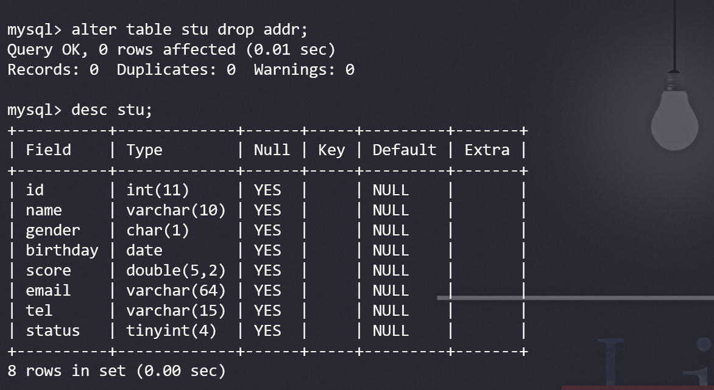Screen dimensions: 714x390
Task: Click the Key column header
Action: point(331,150)
